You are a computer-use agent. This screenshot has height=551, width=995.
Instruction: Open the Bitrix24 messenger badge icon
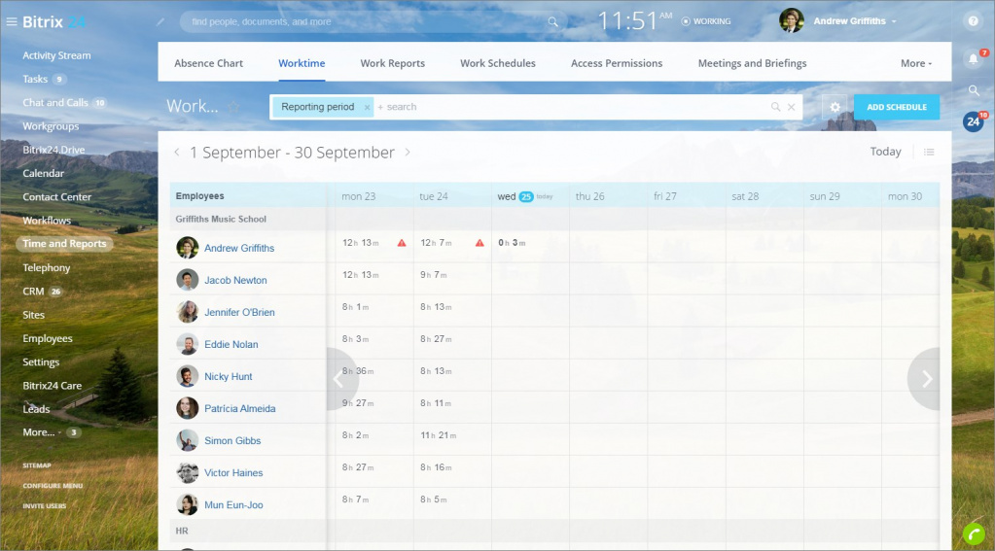973,121
